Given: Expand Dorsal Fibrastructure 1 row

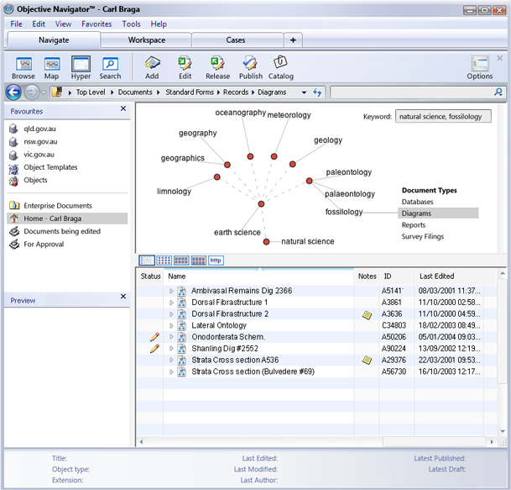Looking at the screenshot, I should point(171,303).
